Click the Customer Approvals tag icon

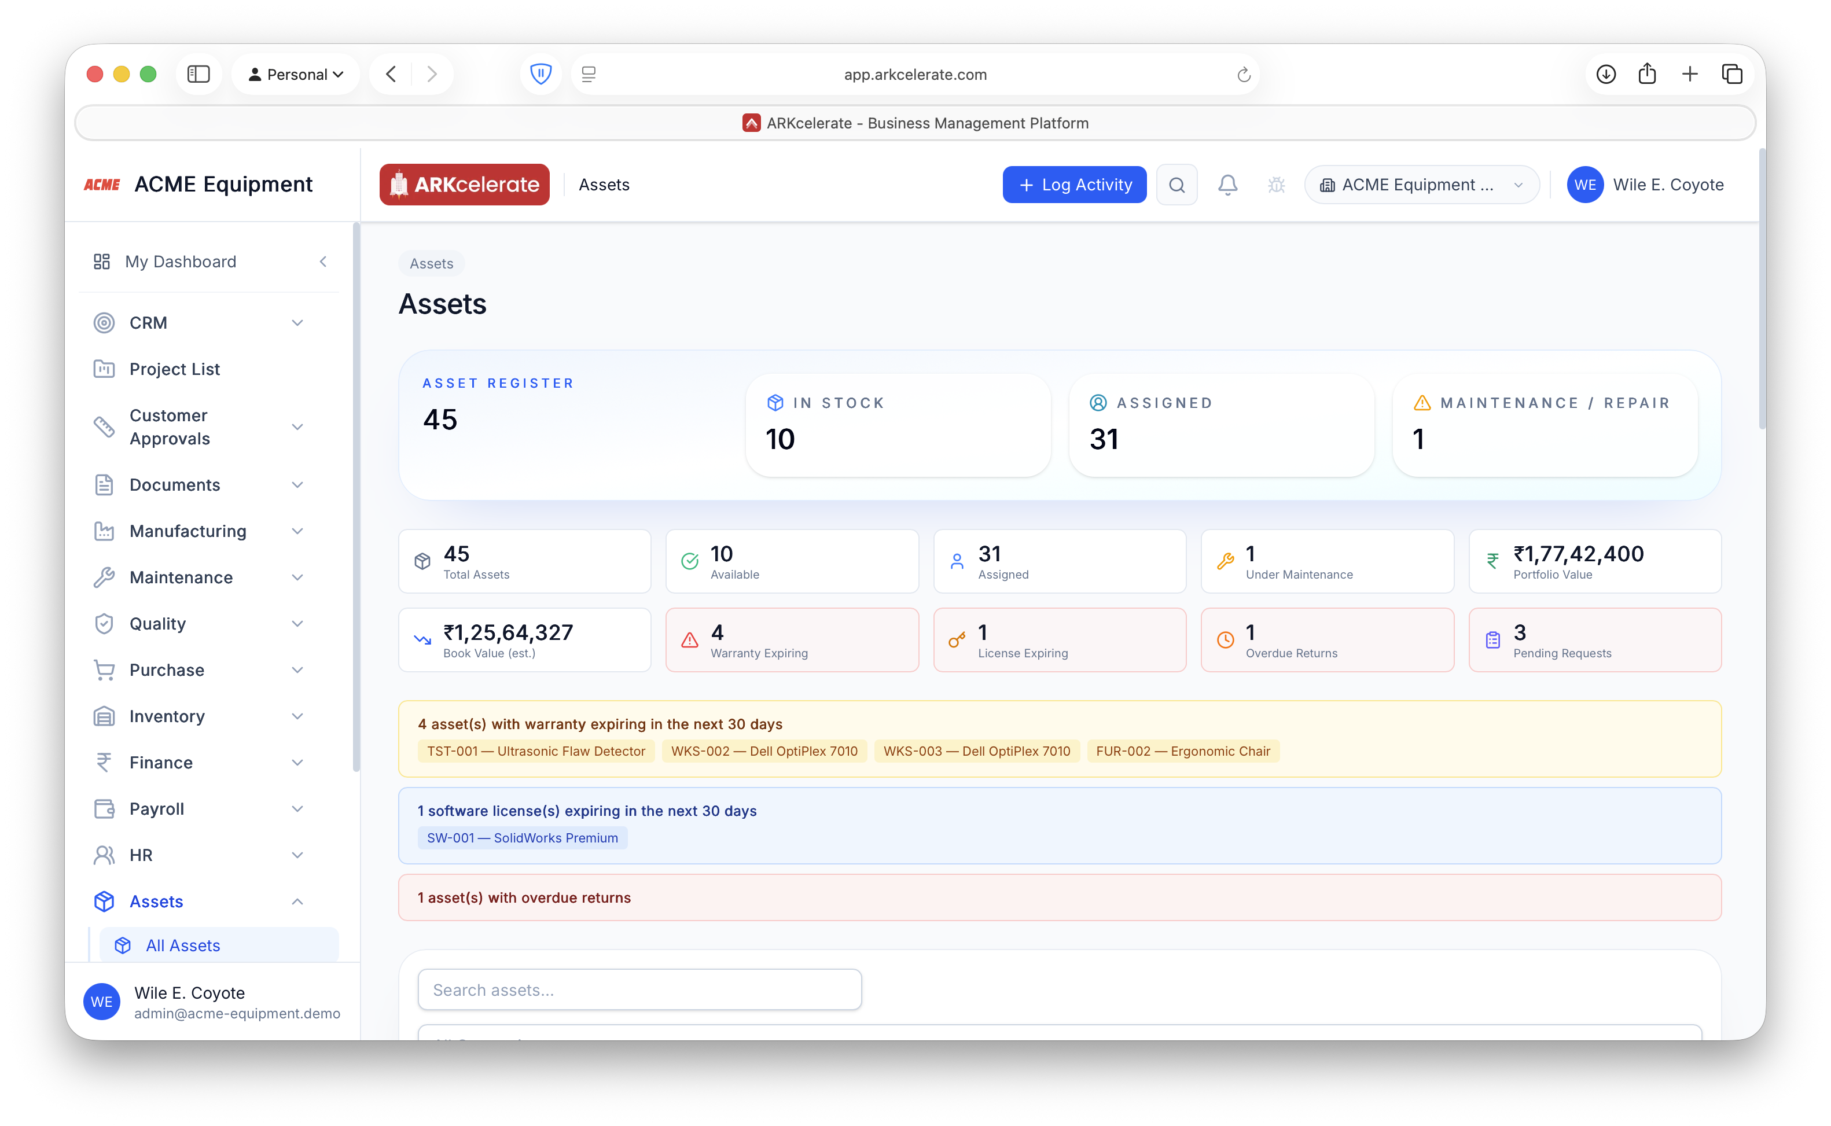click(104, 426)
